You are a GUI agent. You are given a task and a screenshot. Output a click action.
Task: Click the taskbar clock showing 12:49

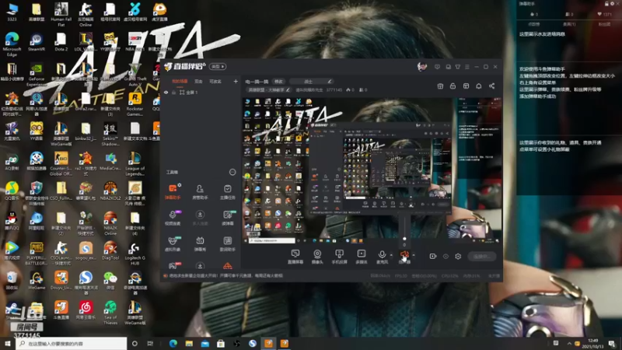(x=593, y=344)
